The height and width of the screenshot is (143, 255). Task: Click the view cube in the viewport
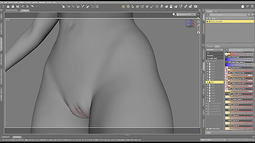[190, 24]
